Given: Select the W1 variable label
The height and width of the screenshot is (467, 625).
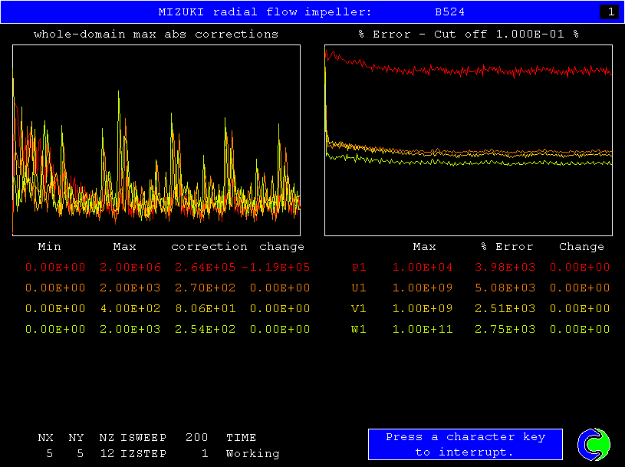Looking at the screenshot, I should (x=359, y=330).
